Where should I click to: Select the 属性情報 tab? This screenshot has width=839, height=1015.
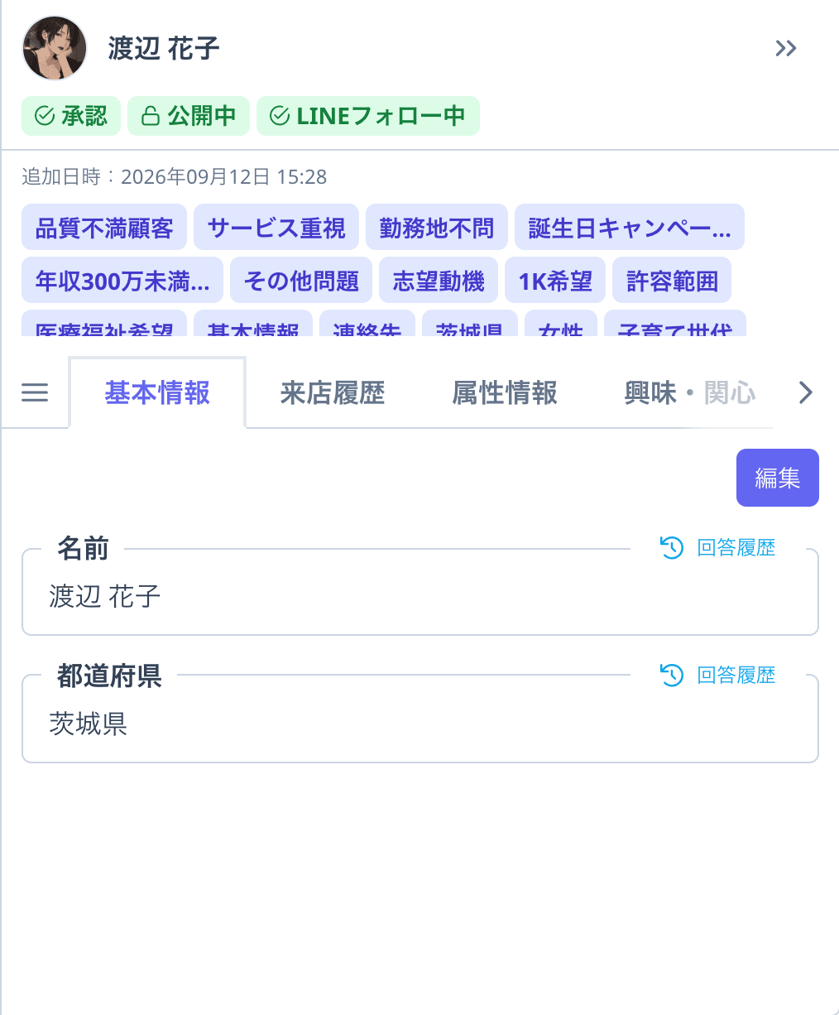tap(505, 392)
